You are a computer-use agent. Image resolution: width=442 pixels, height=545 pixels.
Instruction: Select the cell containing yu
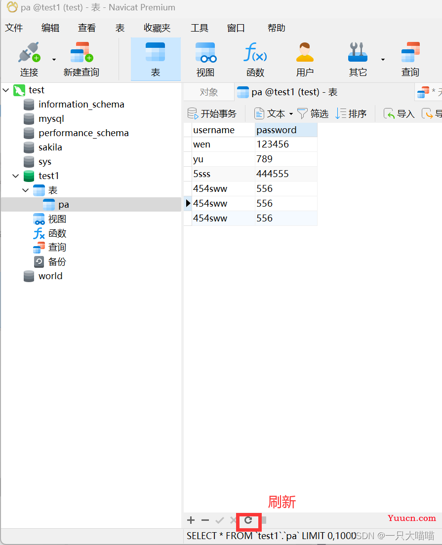223,159
